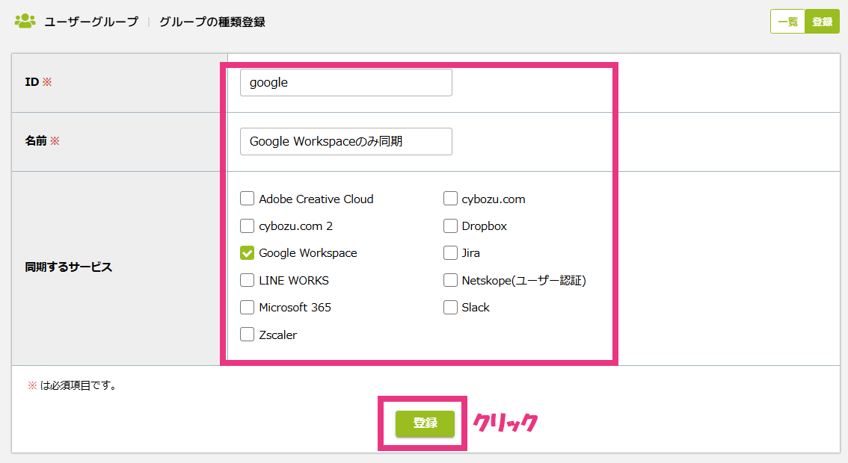Open the 一覧 list tab
This screenshot has height=463, width=848.
(x=788, y=22)
